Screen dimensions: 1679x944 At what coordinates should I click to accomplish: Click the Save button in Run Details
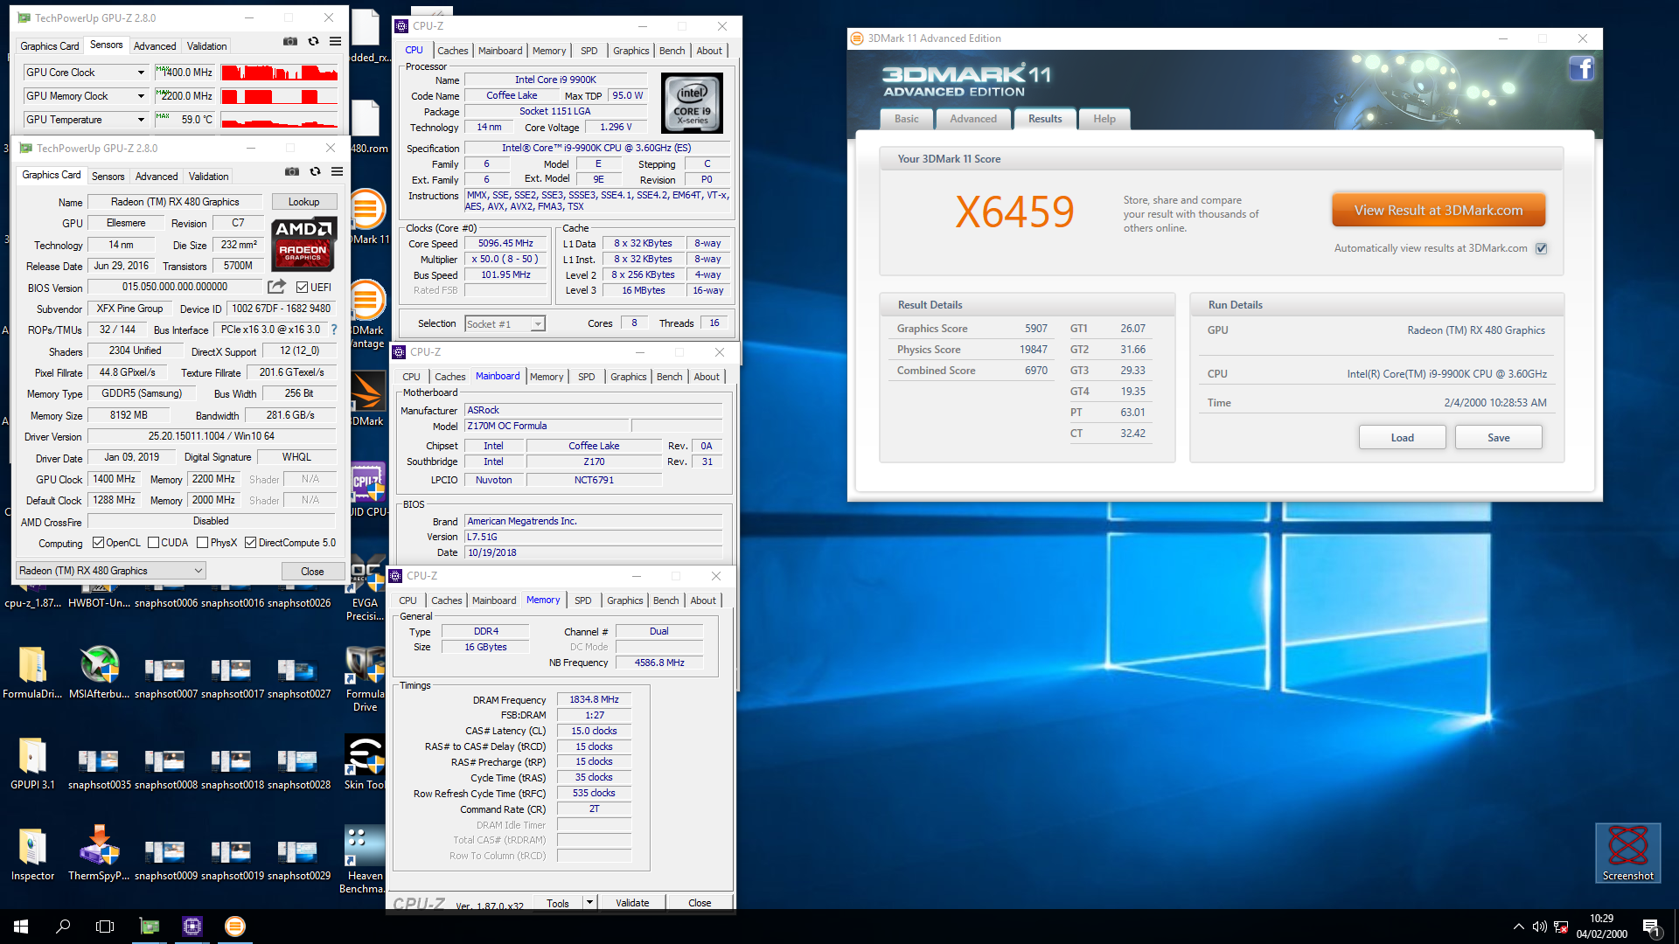[1498, 438]
